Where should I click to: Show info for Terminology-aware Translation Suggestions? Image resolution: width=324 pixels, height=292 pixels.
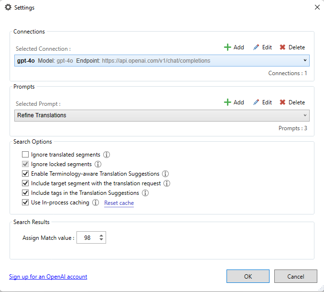(x=165, y=174)
